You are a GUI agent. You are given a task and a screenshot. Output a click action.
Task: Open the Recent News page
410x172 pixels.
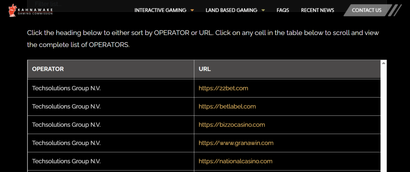click(x=317, y=10)
